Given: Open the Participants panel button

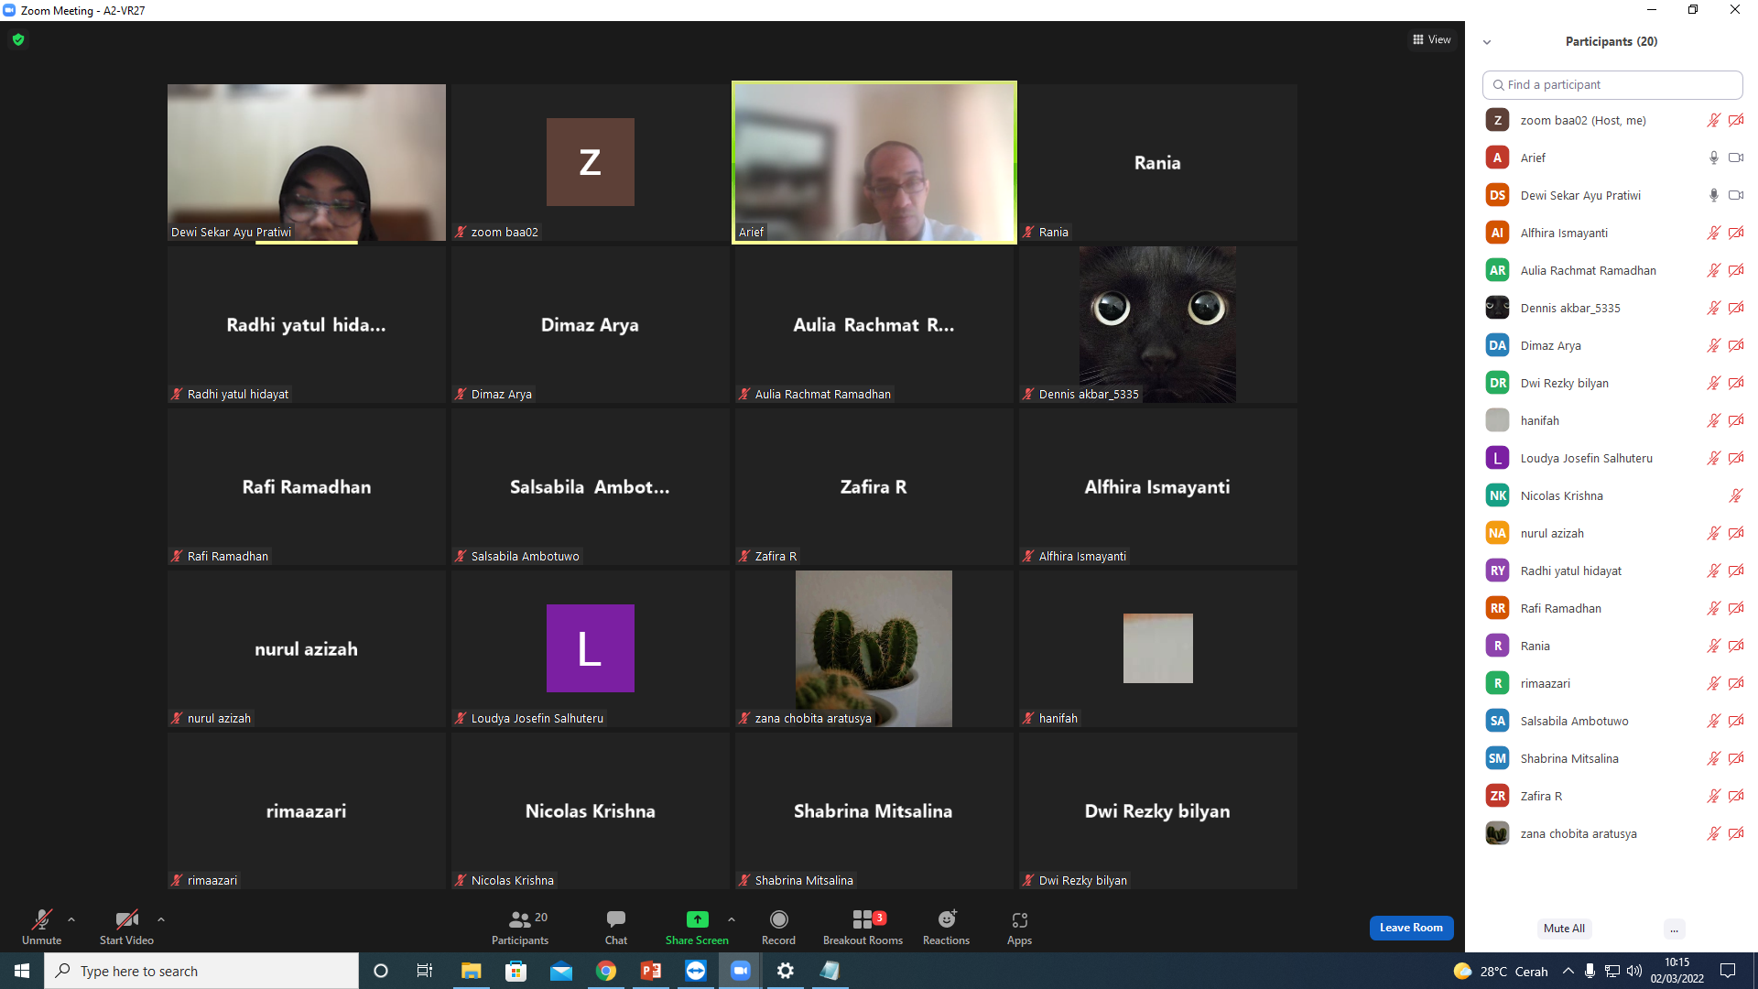Looking at the screenshot, I should pos(520,927).
